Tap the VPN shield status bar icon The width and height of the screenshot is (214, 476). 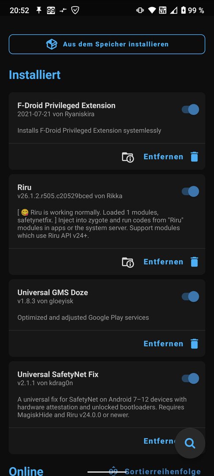tap(75, 10)
